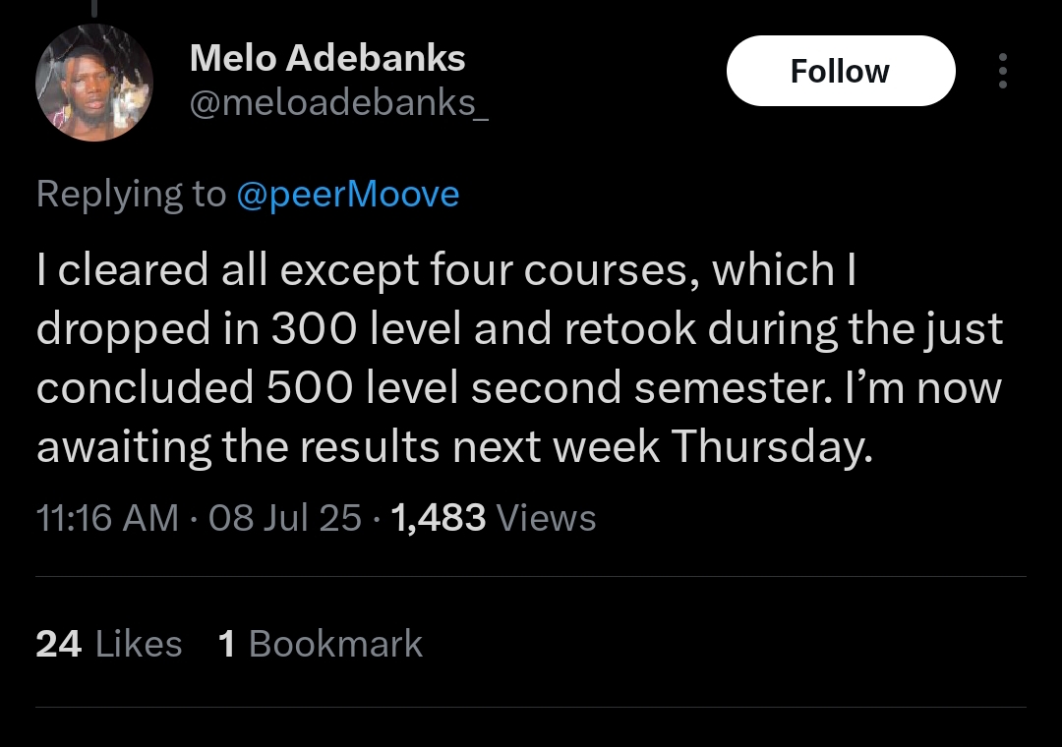Click the 11:16 AM timestamp

[107, 517]
